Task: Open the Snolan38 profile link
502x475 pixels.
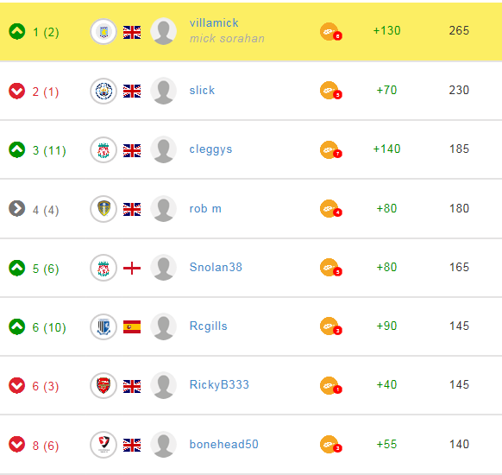Action: [216, 267]
